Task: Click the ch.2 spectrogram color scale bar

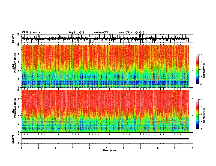Action: tap(197, 114)
